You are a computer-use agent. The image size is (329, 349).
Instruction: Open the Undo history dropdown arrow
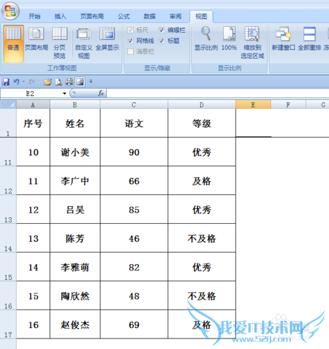click(x=24, y=82)
